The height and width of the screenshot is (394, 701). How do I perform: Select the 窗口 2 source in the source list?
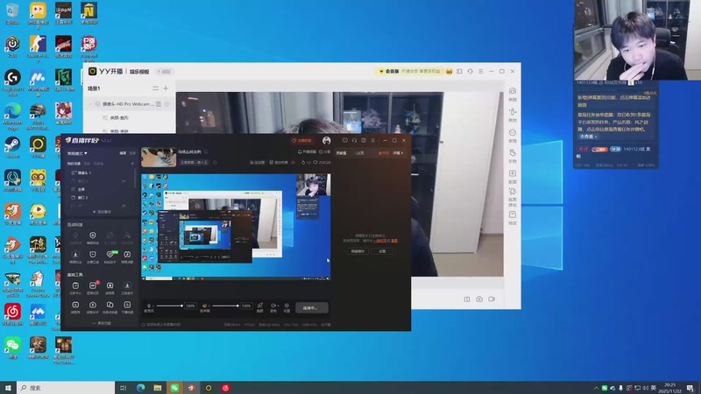click(x=82, y=198)
